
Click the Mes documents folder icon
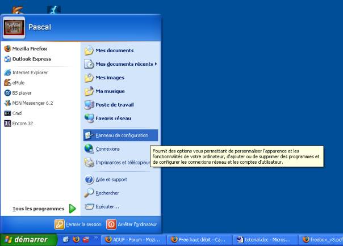[89, 50]
